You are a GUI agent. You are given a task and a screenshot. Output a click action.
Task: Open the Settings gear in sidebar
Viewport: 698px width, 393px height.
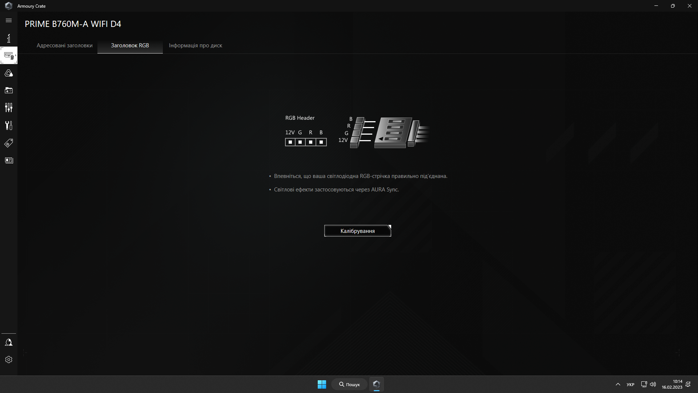tap(9, 360)
